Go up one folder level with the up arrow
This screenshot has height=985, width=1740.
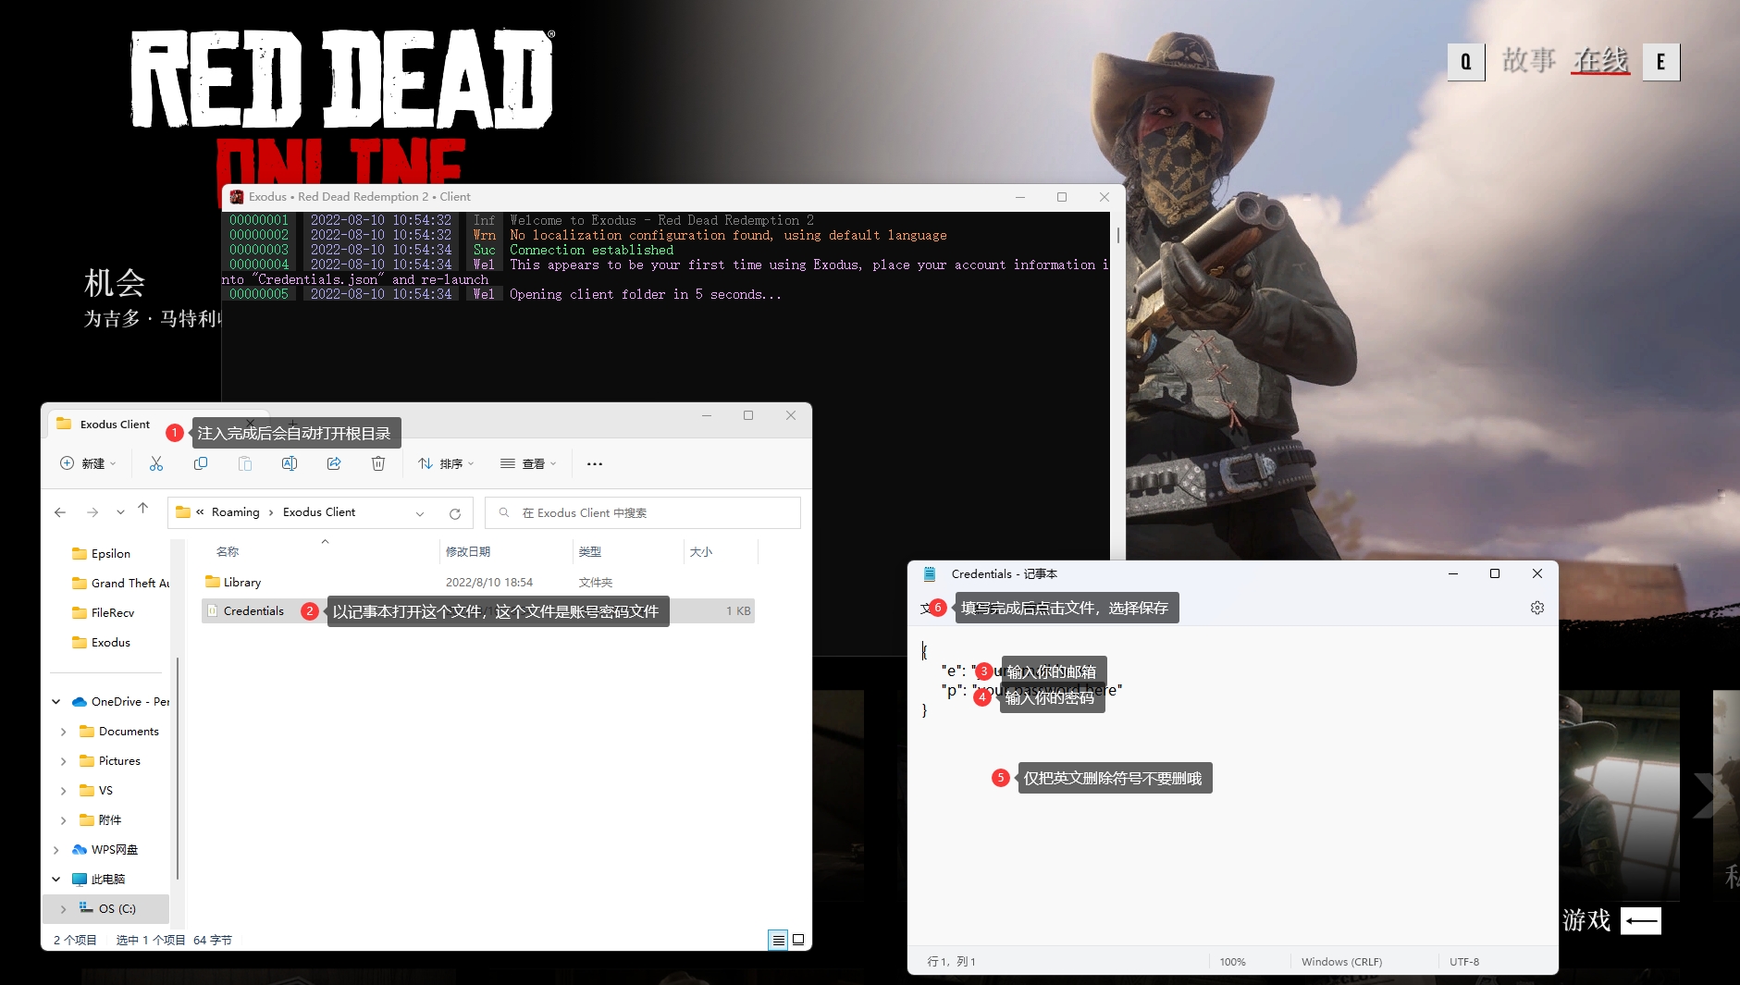point(142,509)
